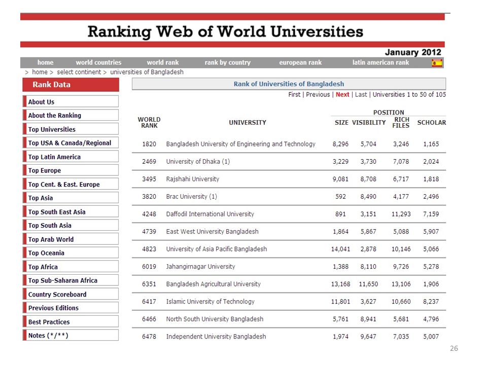Open University of Dhaka (1) entry
The width and height of the screenshot is (487, 365).
click(198, 161)
